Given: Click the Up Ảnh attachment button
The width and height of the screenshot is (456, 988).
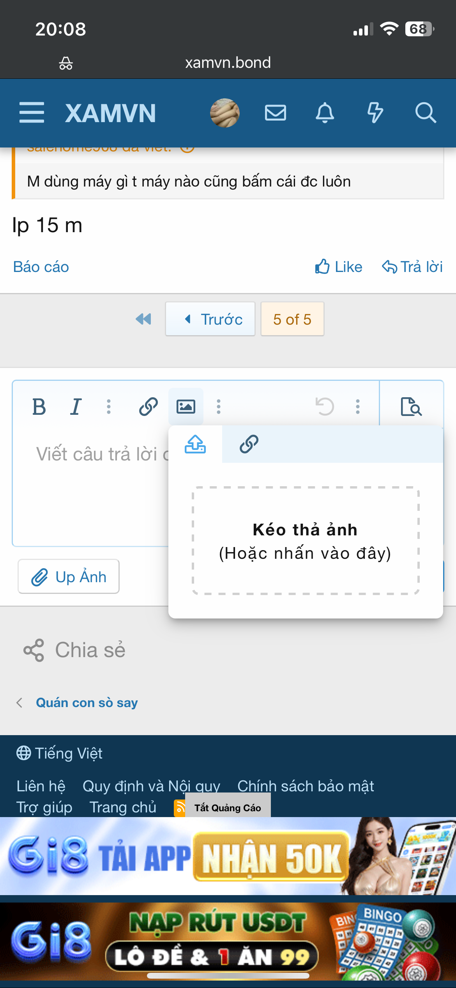Looking at the screenshot, I should 69,577.
